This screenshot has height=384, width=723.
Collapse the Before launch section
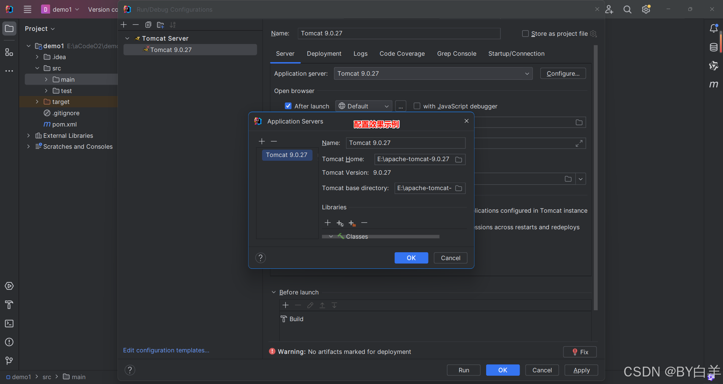(x=274, y=292)
